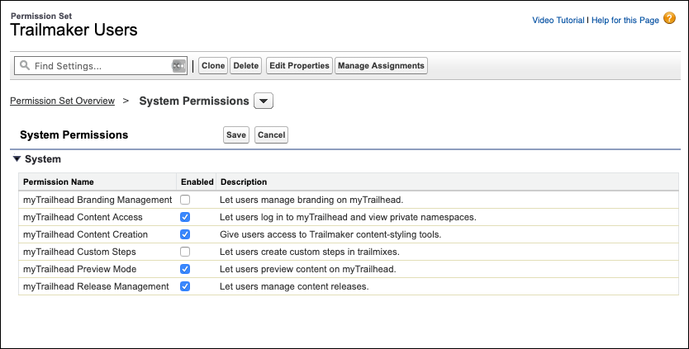Open the Video Tutorial link
689x349 pixels.
pos(558,20)
